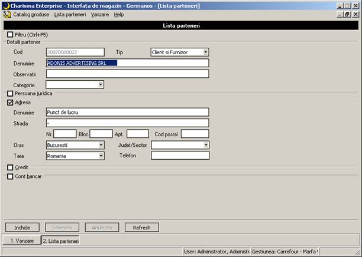Open the Lista parteneri menu
Viewport: 362px width, 257px height.
[70, 15]
